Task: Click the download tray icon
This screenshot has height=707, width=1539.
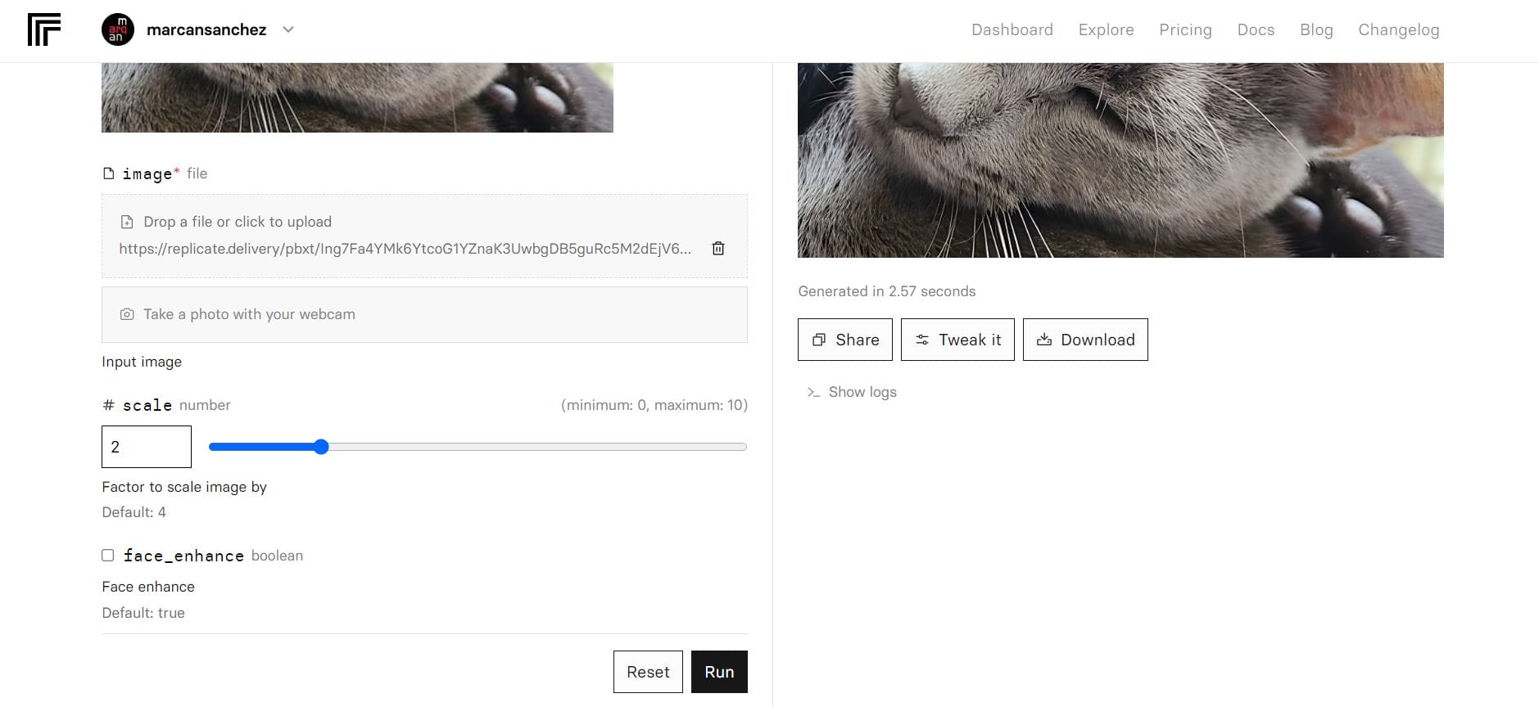Action: (x=1043, y=340)
